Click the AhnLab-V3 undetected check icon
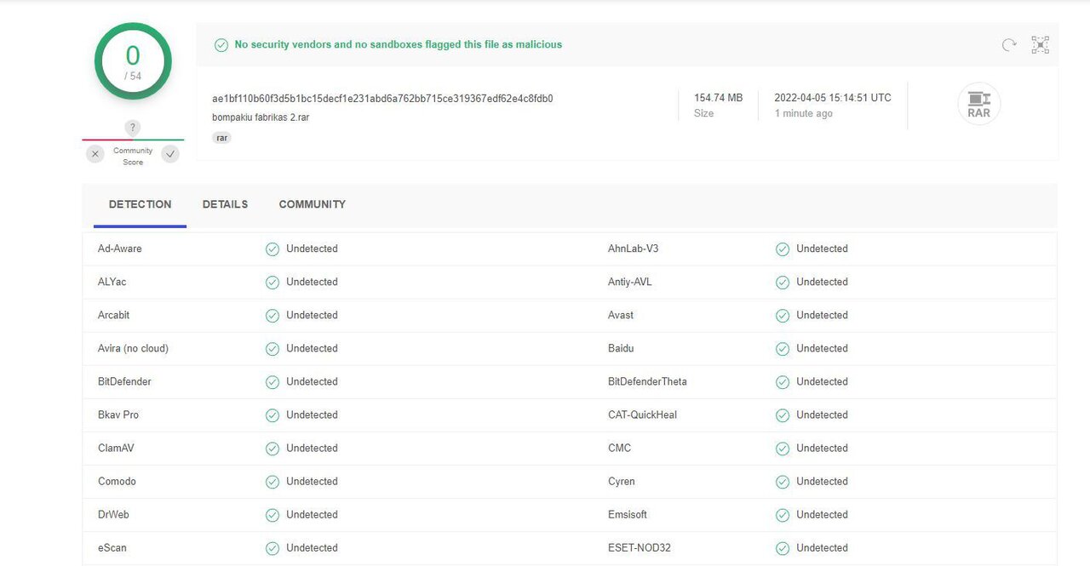Viewport: 1090px width, 566px height. pyautogui.click(x=783, y=249)
